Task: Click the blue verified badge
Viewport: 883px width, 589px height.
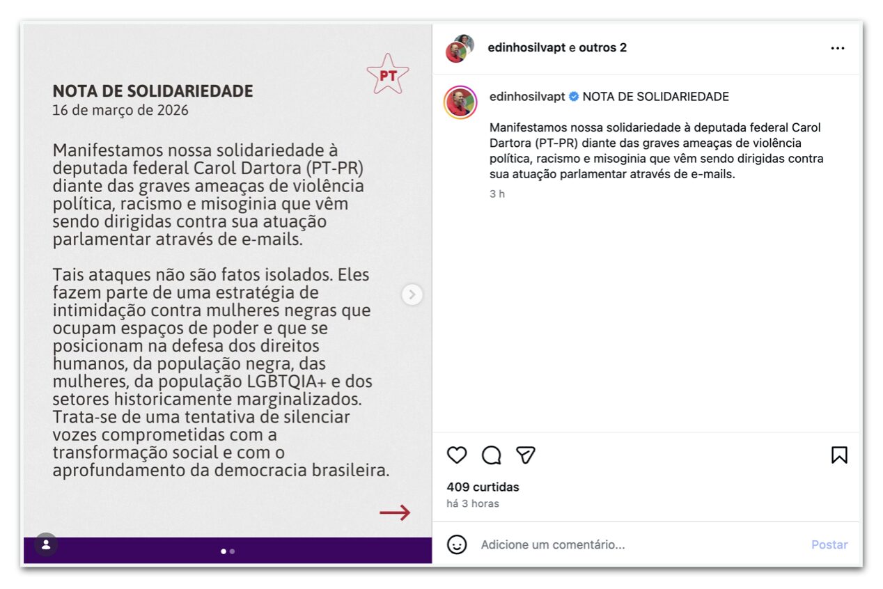Action: tap(574, 97)
